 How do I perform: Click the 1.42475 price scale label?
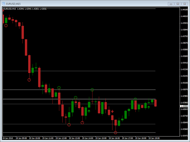[184, 136]
